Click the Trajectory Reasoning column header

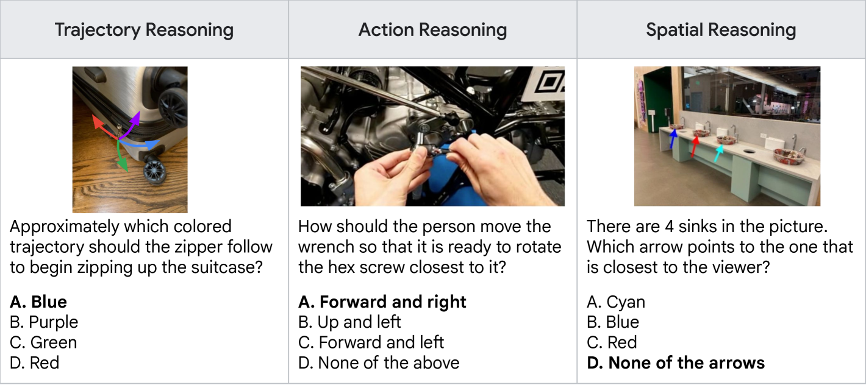coord(144,30)
